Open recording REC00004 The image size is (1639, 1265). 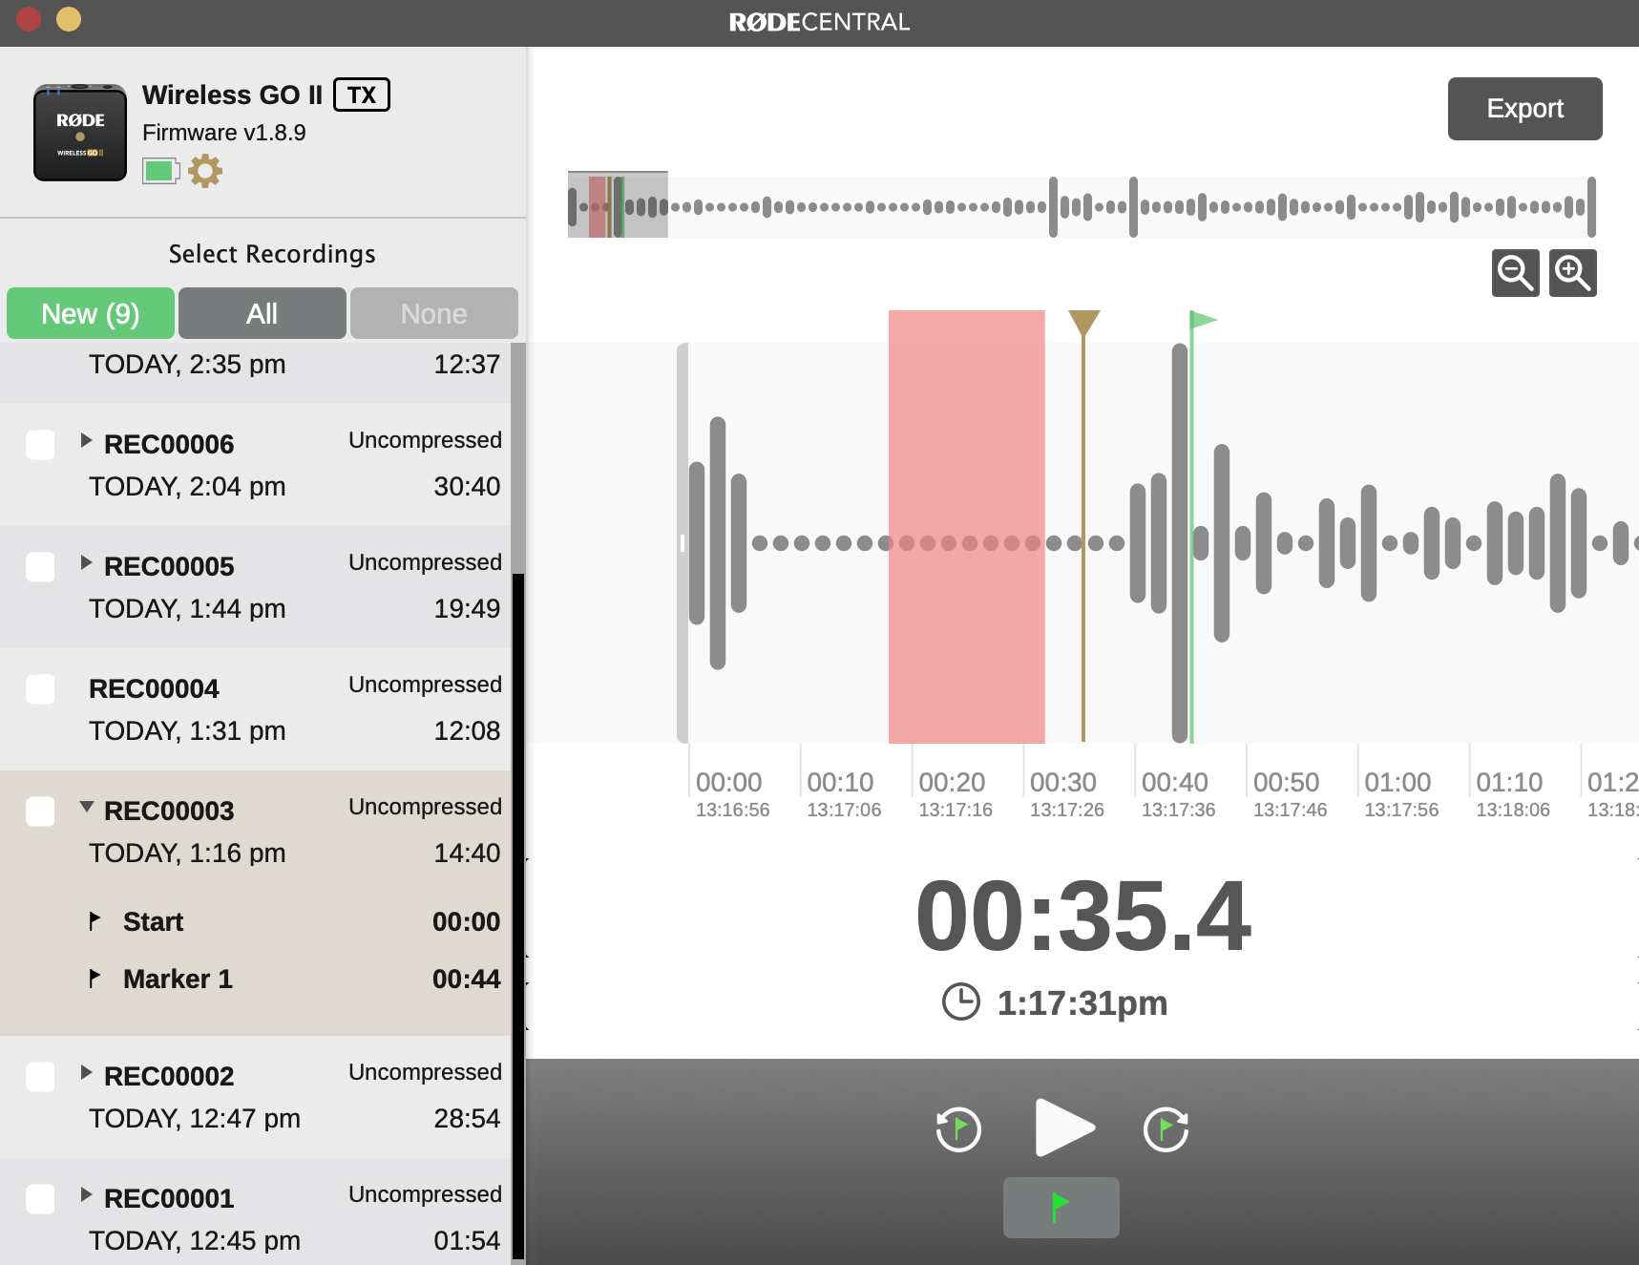(256, 709)
